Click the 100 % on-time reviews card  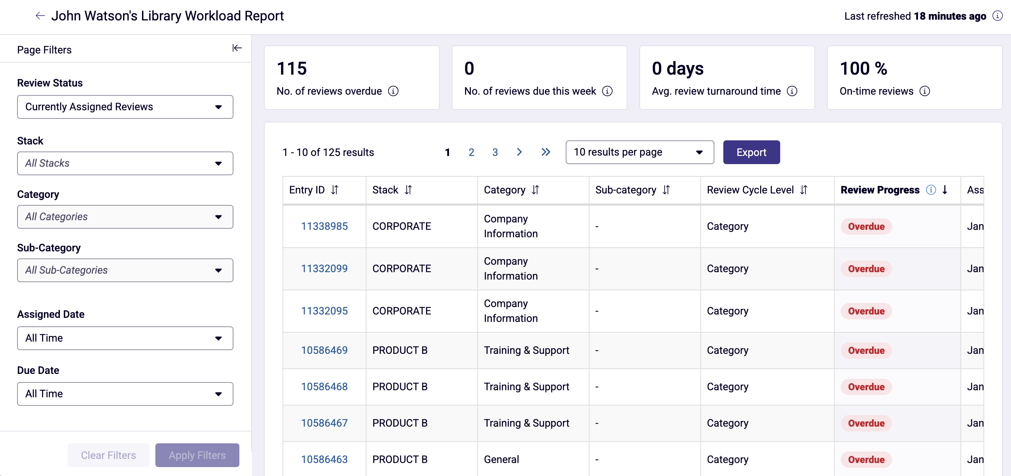coord(914,78)
